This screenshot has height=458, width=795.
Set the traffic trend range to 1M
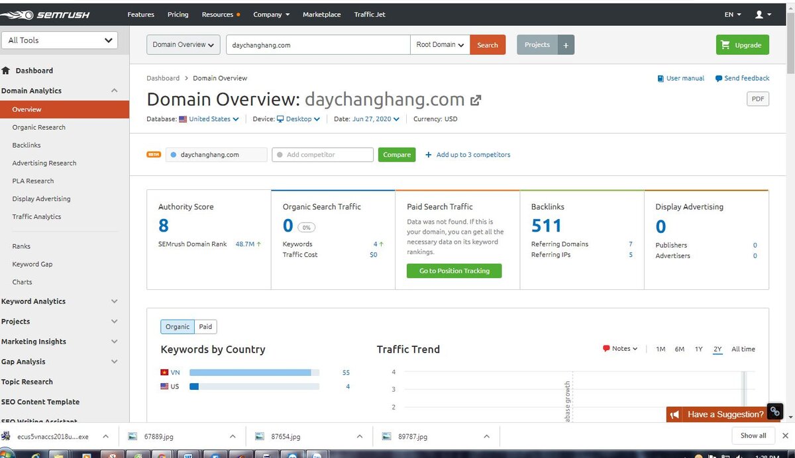click(x=661, y=349)
